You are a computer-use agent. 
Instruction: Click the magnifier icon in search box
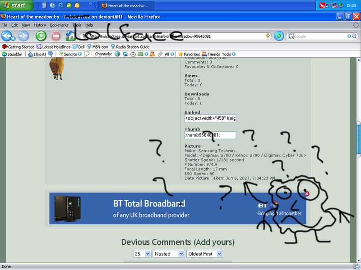[x=354, y=36]
